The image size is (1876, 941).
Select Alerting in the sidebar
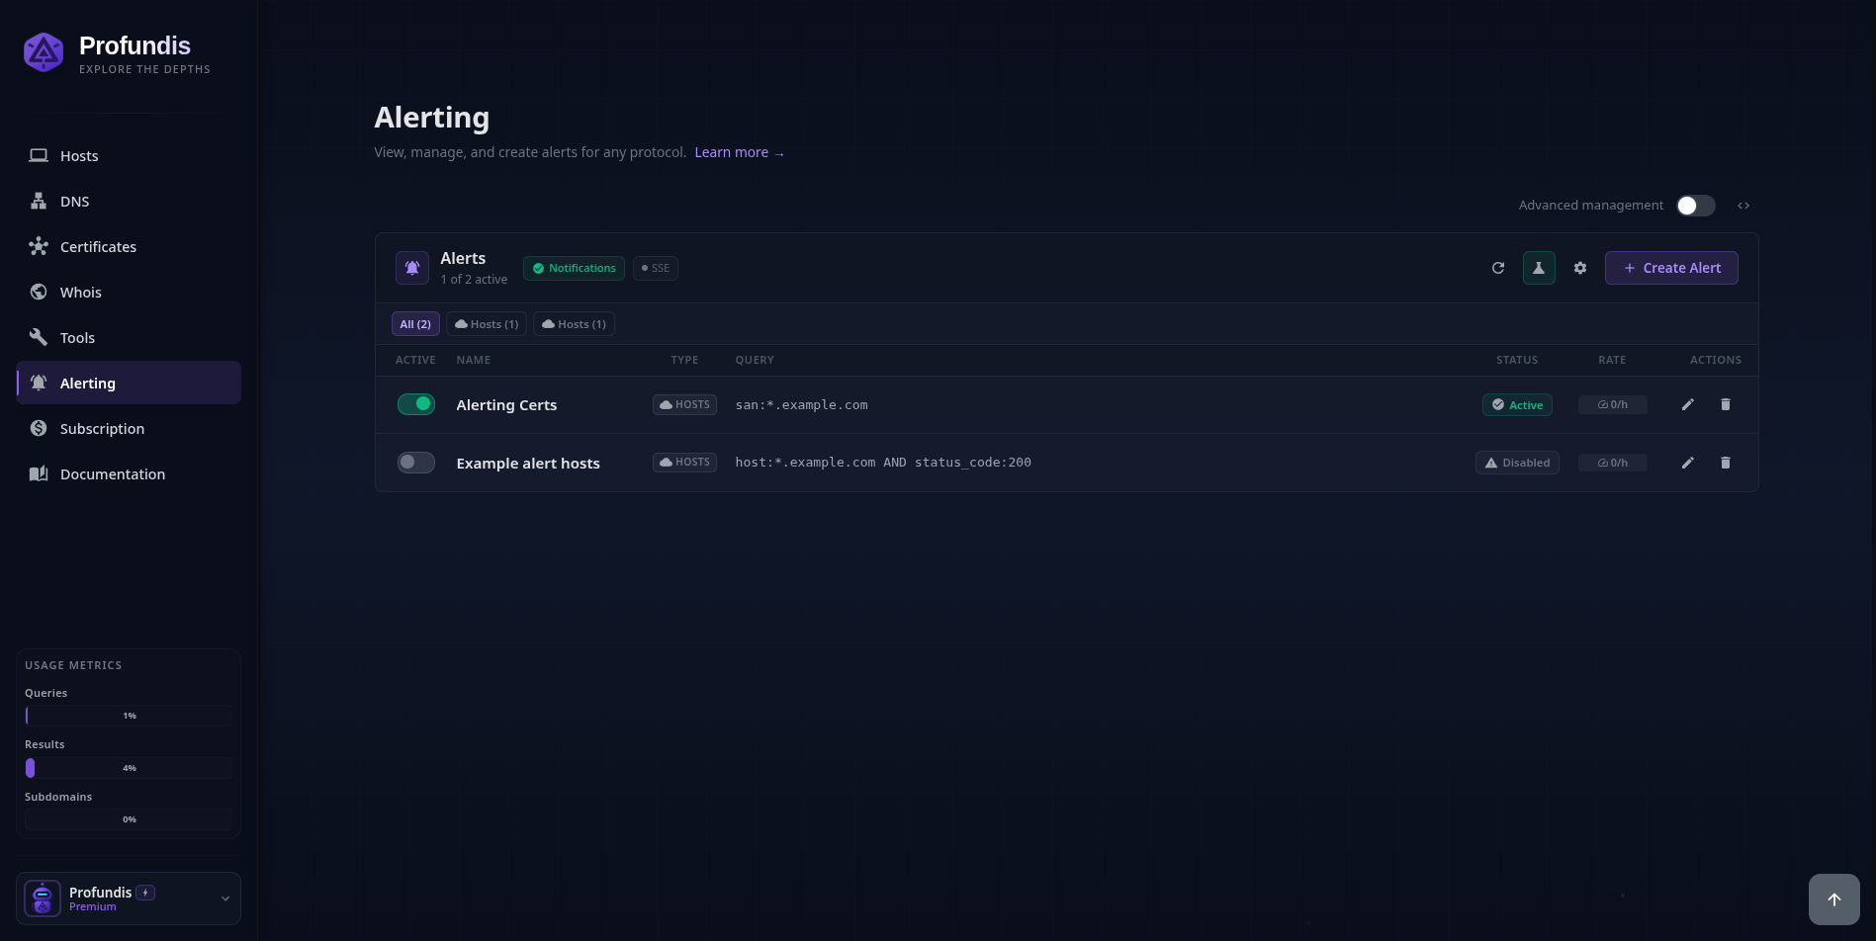[129, 384]
